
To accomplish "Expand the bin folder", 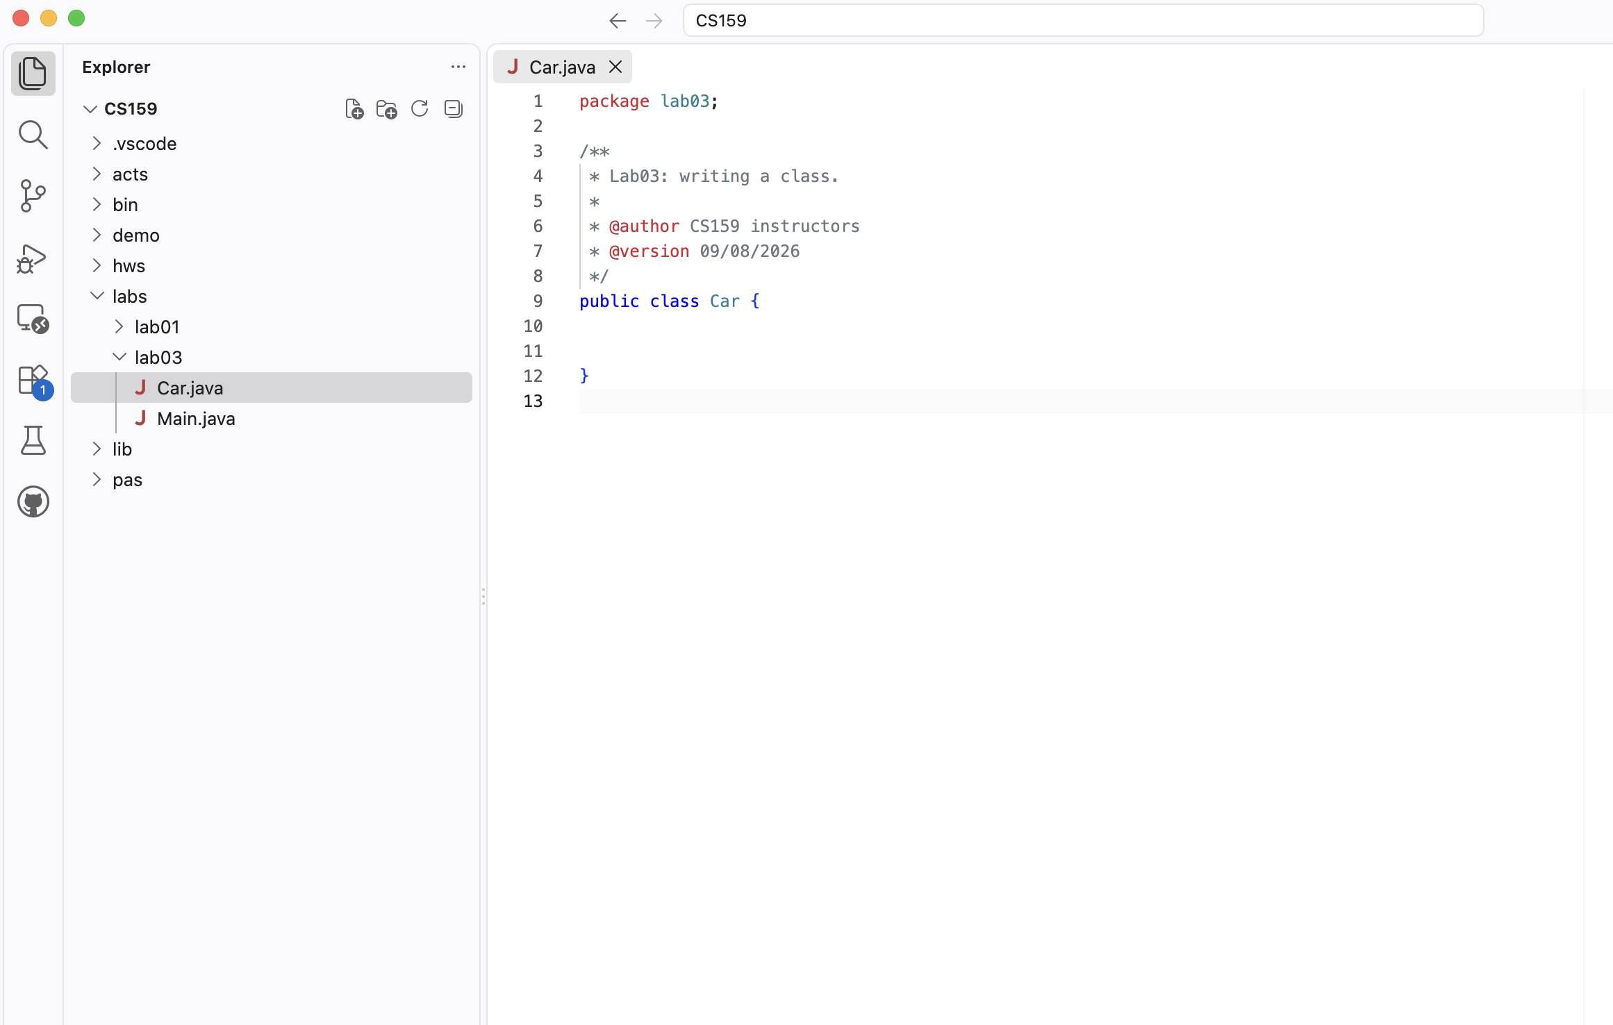I will tap(97, 204).
